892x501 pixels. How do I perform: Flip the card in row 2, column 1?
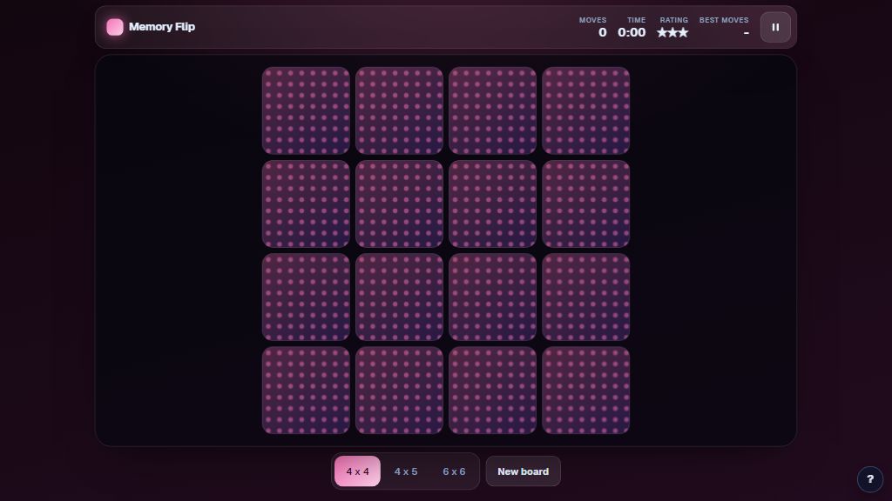(x=306, y=204)
